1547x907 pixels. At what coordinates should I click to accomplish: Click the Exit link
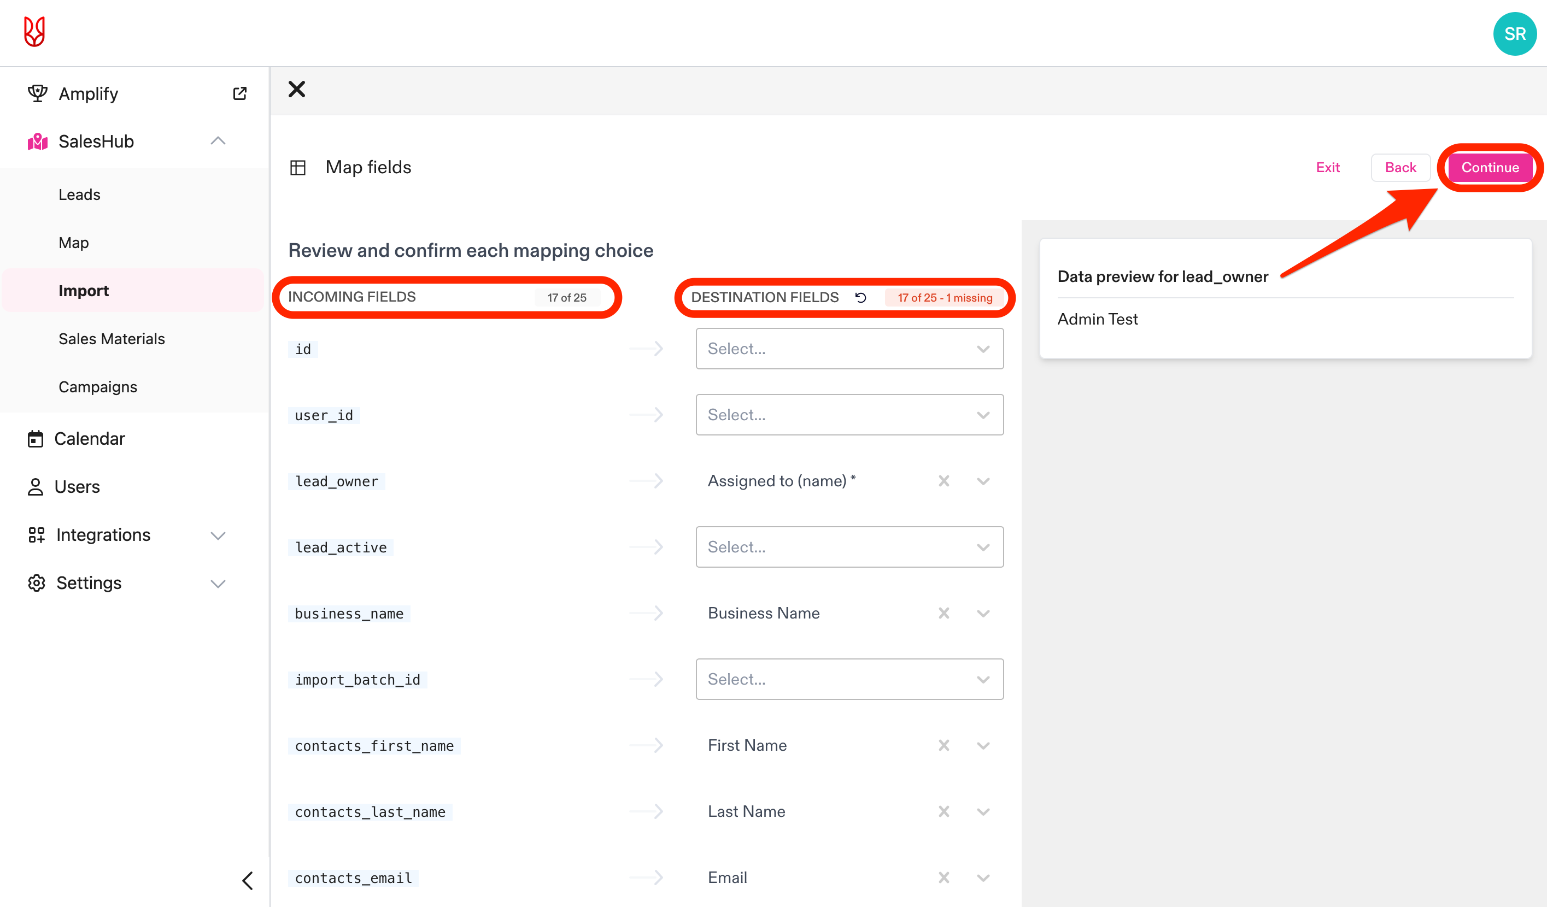[1327, 168]
